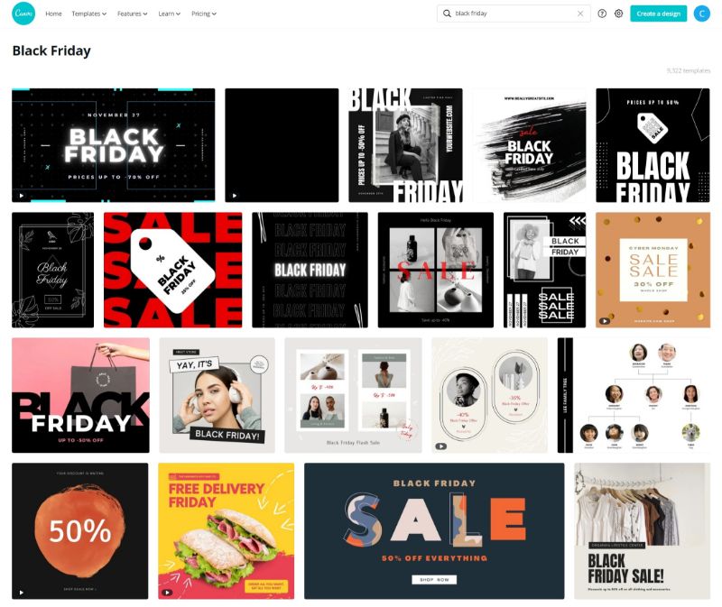Open the Pricing dropdown menu
The width and height of the screenshot is (722, 607).
[204, 14]
